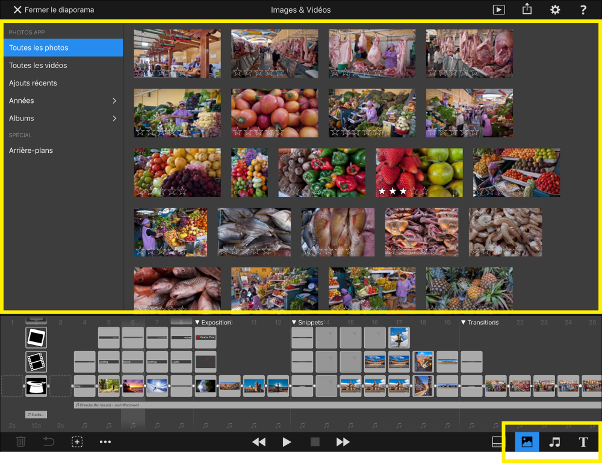Click the add selection box icon
The width and height of the screenshot is (602, 463).
77,441
